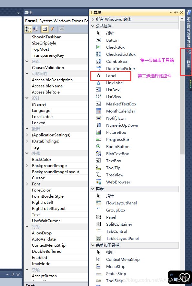Collapse the 容器 group

click(93, 189)
